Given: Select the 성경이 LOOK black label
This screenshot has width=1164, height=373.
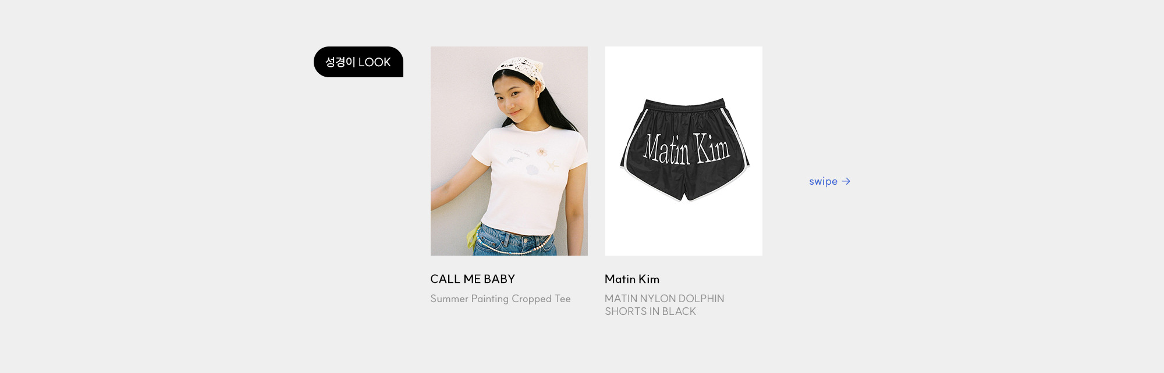Looking at the screenshot, I should click(x=359, y=62).
